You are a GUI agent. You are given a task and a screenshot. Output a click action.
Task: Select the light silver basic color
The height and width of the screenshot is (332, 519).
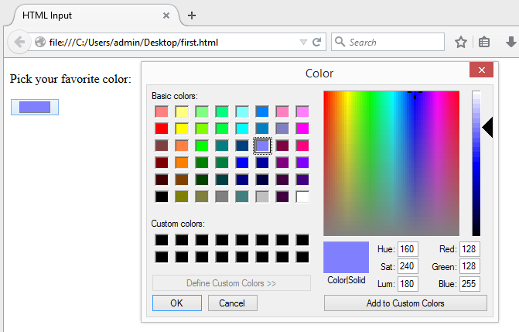point(262,197)
